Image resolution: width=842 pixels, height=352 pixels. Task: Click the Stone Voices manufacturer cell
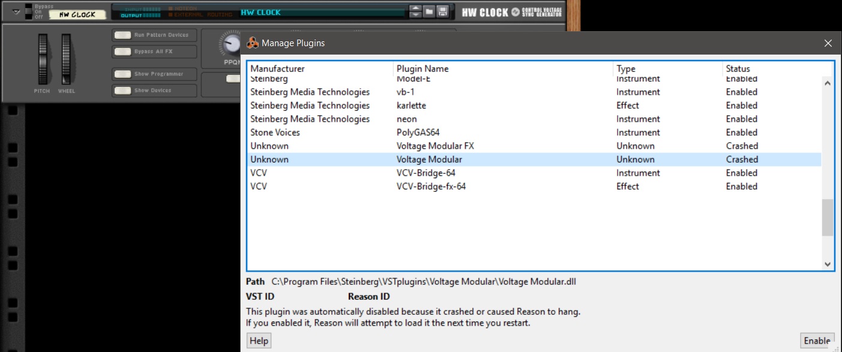(x=275, y=133)
